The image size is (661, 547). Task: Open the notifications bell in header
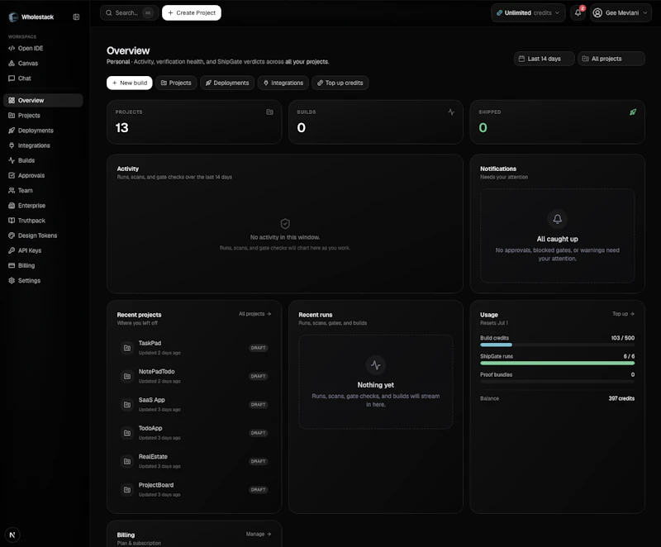[578, 12]
